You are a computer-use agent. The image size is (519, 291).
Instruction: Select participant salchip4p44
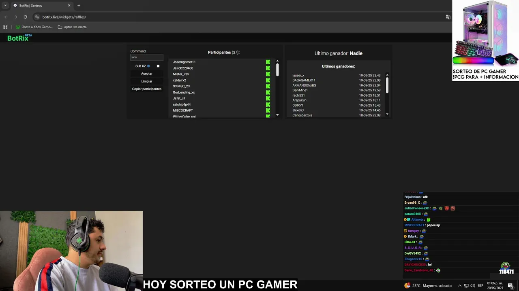click(182, 104)
